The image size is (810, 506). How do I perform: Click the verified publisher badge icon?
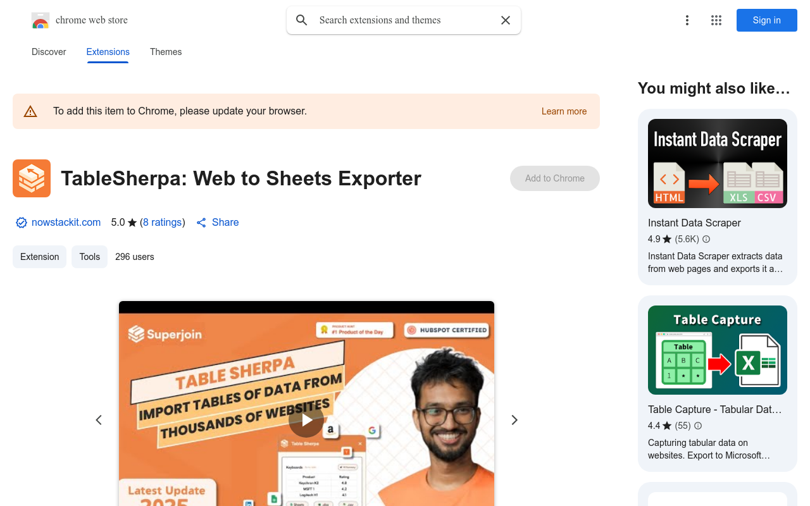22,223
